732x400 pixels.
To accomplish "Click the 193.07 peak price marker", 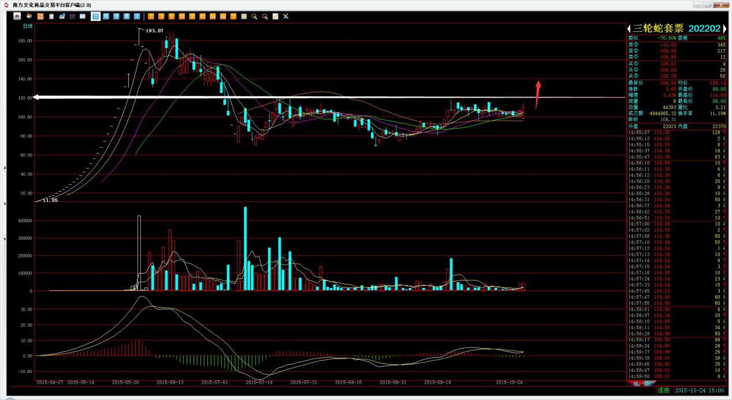I will tap(155, 31).
